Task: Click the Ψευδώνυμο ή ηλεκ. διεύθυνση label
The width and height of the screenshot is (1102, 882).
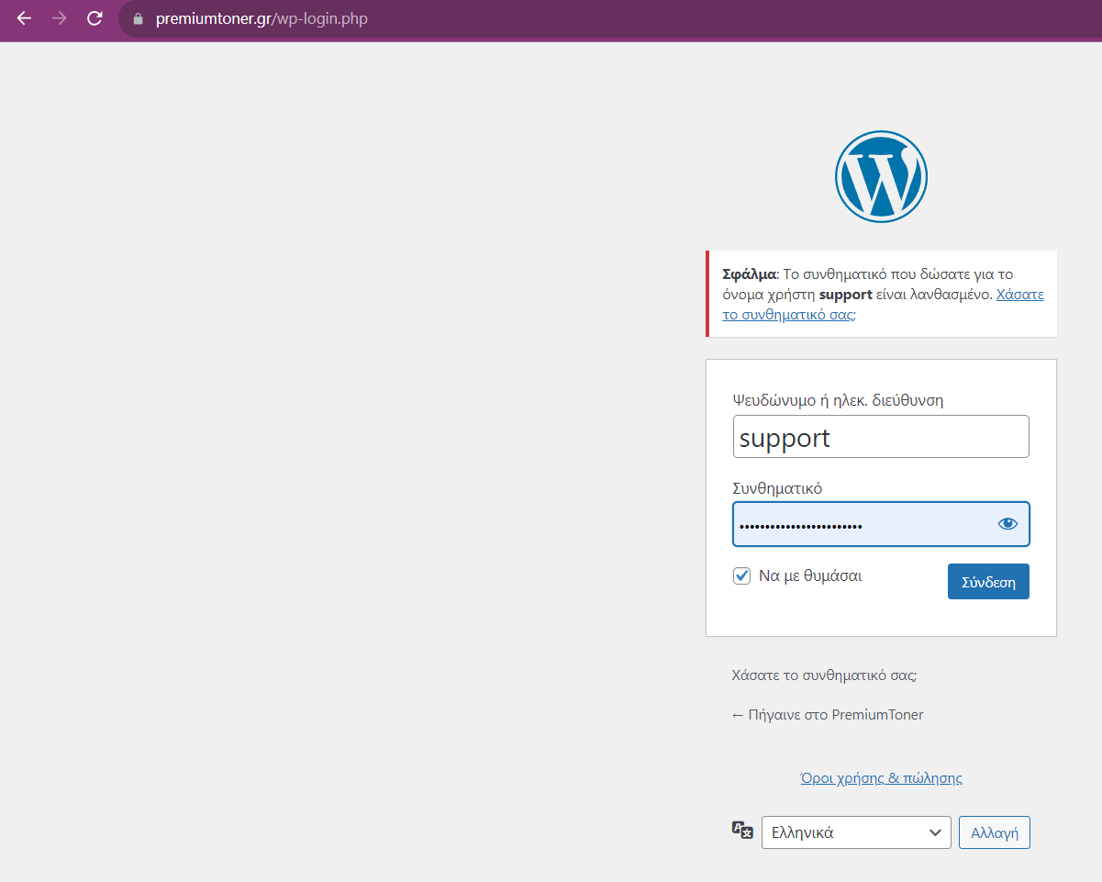Action: pyautogui.click(x=838, y=400)
